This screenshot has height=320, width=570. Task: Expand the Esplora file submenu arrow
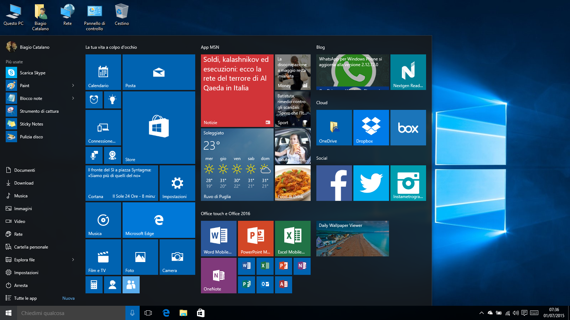coord(73,260)
